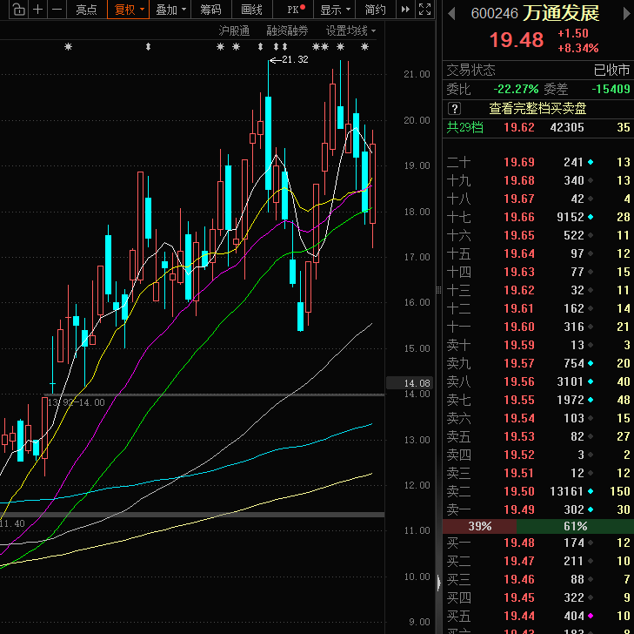Click the lock icon in the toolbar
This screenshot has width=634, height=634.
pyautogui.click(x=18, y=10)
